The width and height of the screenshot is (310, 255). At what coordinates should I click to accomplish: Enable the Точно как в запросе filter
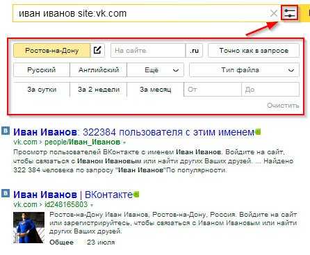(254, 50)
